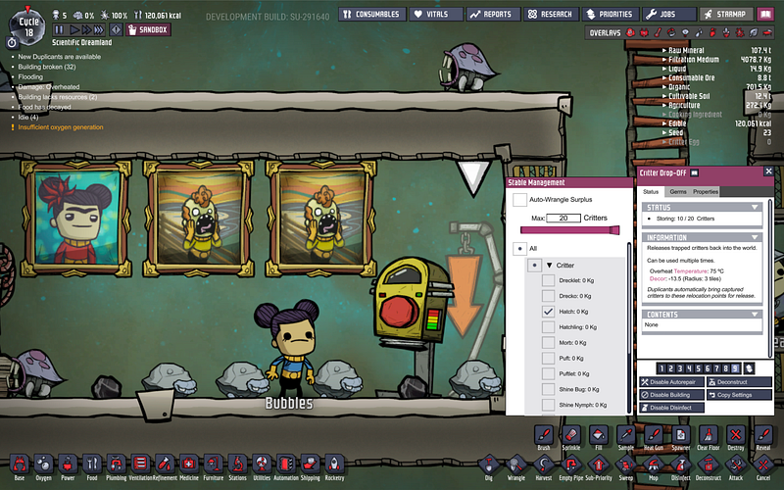
Task: Collapse the Critter tree group
Action: (549, 266)
